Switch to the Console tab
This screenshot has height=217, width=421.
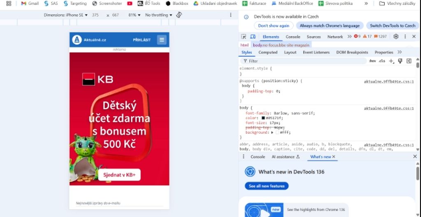click(x=293, y=37)
